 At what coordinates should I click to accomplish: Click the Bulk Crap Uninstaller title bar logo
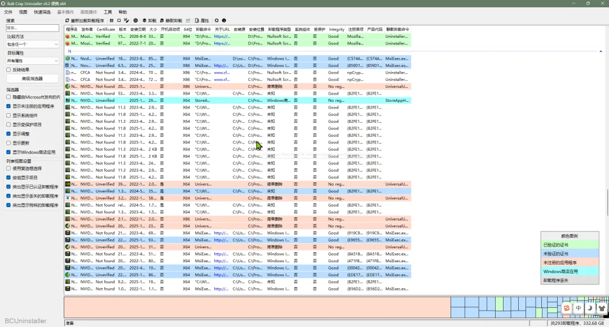(x=3, y=3)
